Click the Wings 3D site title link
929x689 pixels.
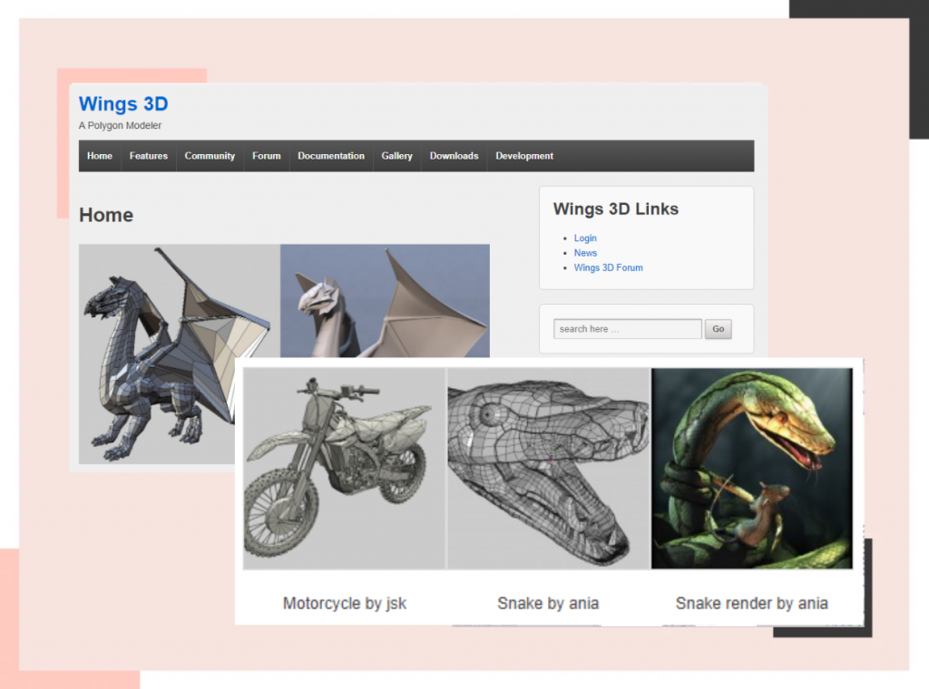[x=122, y=103]
